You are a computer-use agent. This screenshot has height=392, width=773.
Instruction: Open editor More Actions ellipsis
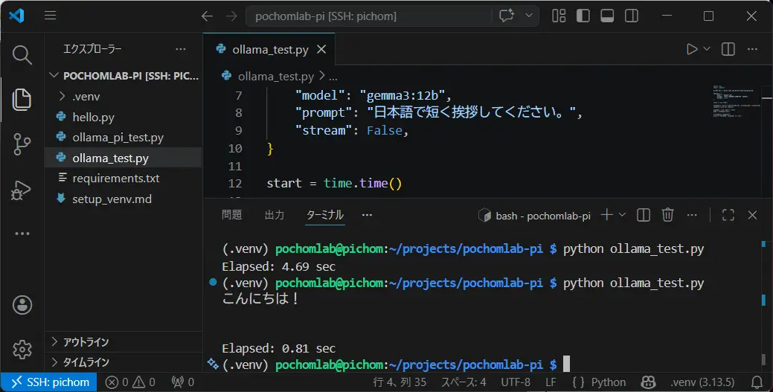(752, 49)
